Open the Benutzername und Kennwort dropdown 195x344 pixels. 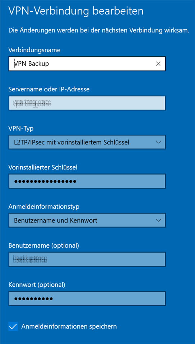[x=87, y=220]
